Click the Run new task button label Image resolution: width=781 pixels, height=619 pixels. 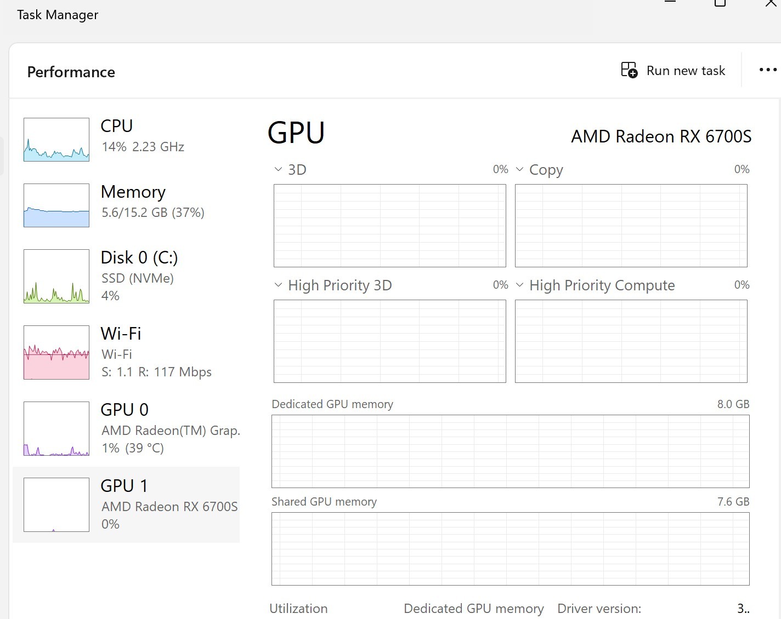686,71
